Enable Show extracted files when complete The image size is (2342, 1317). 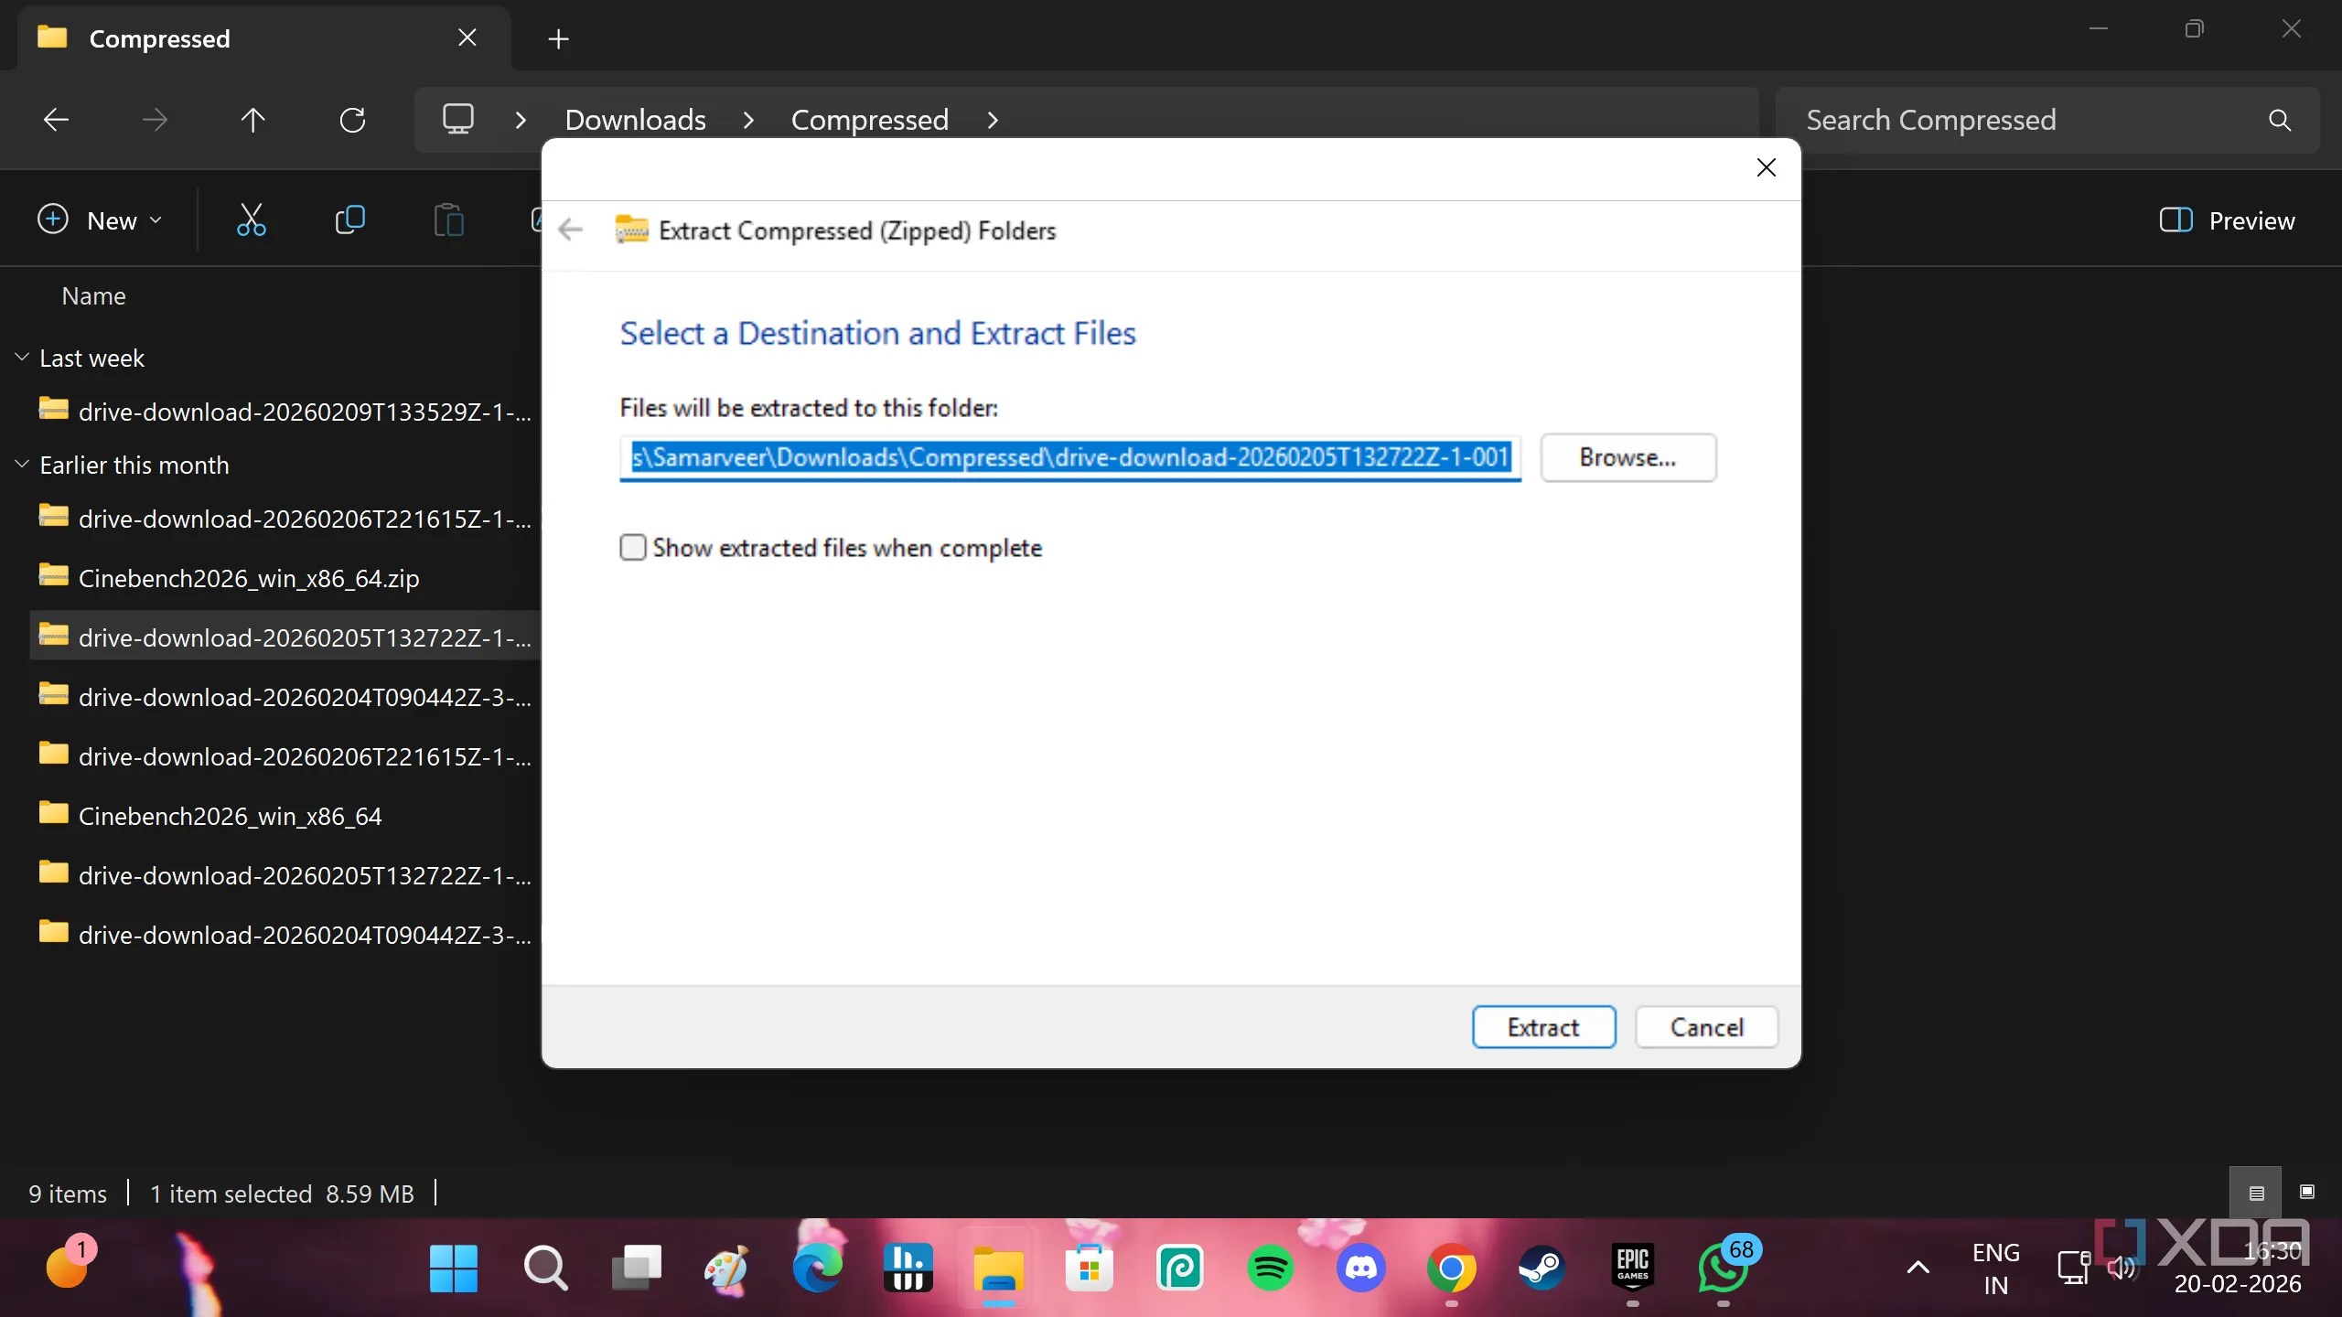[633, 547]
